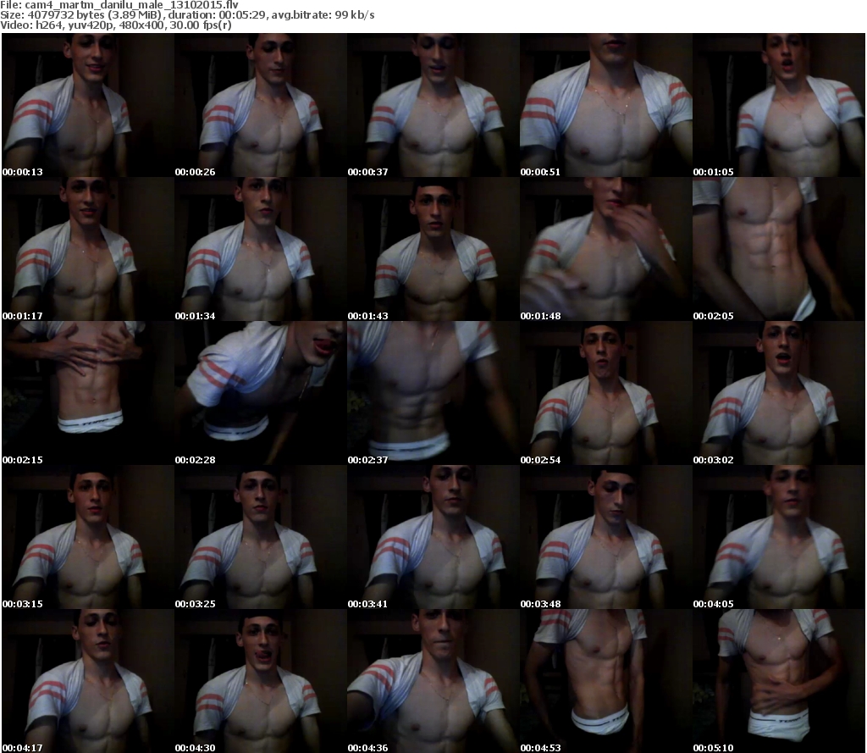
Task: Click the 'Video: h264, yuv420p' info line
Action: (116, 25)
